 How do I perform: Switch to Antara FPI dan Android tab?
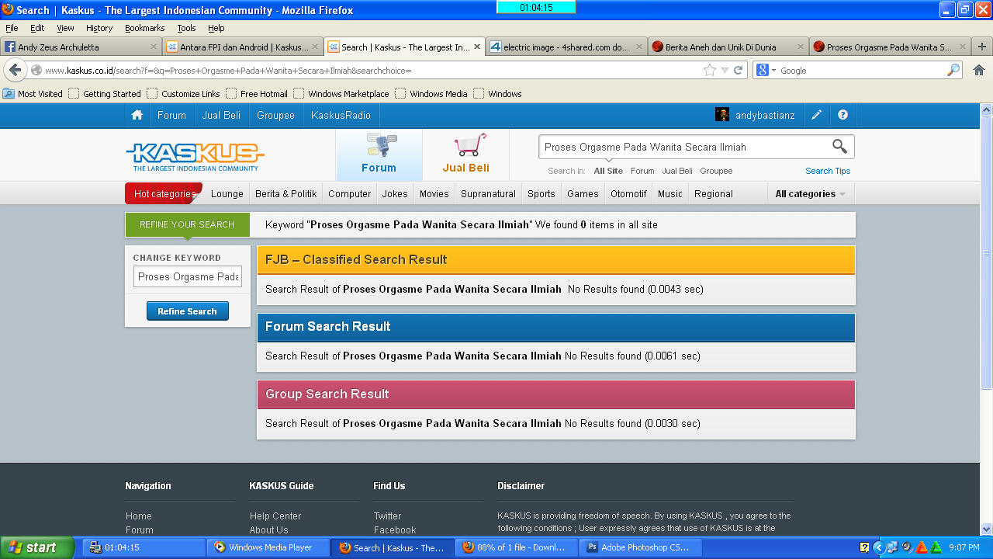(x=243, y=47)
